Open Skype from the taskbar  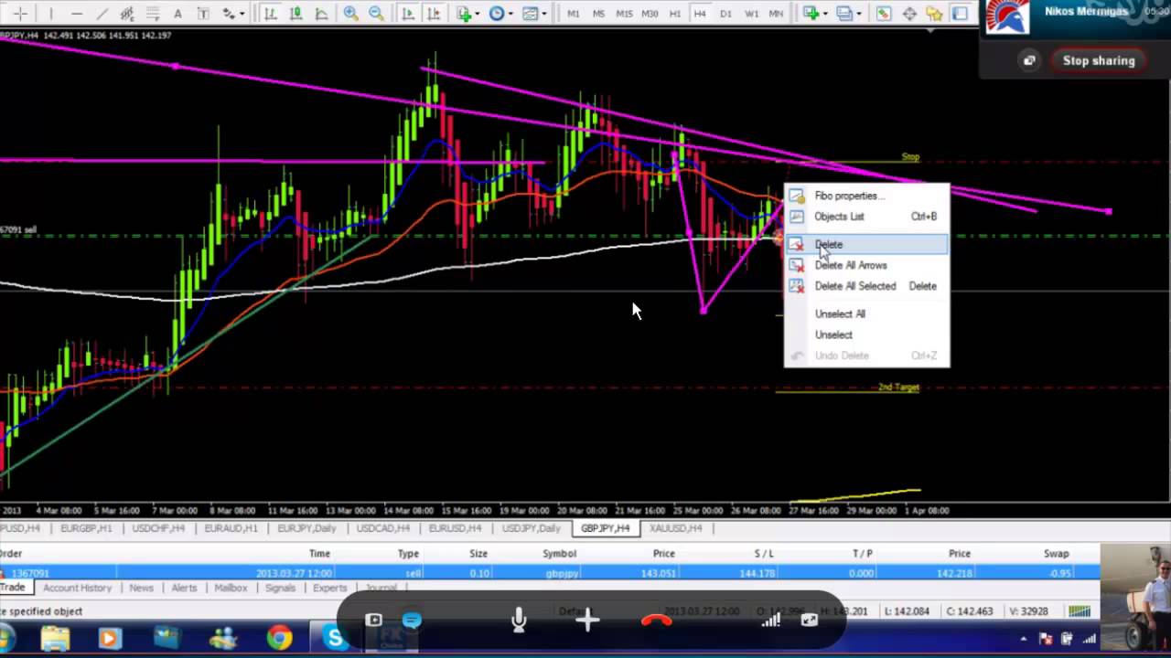[x=335, y=638]
